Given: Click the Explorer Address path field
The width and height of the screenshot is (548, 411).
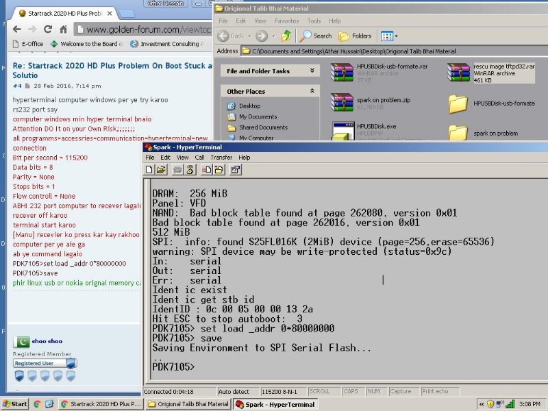Looking at the screenshot, I should point(395,51).
